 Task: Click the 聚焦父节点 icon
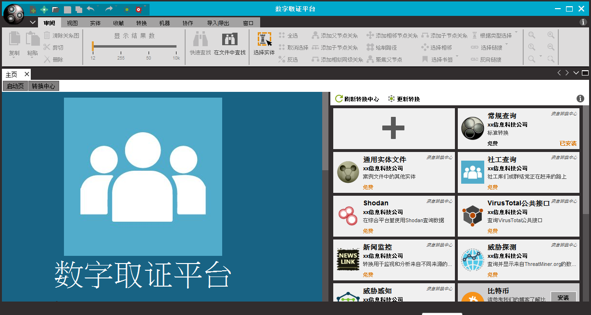click(x=369, y=59)
